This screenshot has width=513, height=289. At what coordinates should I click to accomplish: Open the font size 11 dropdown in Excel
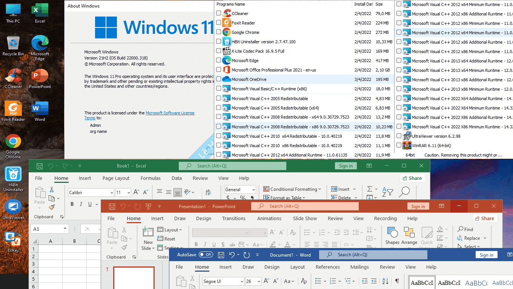tap(129, 193)
